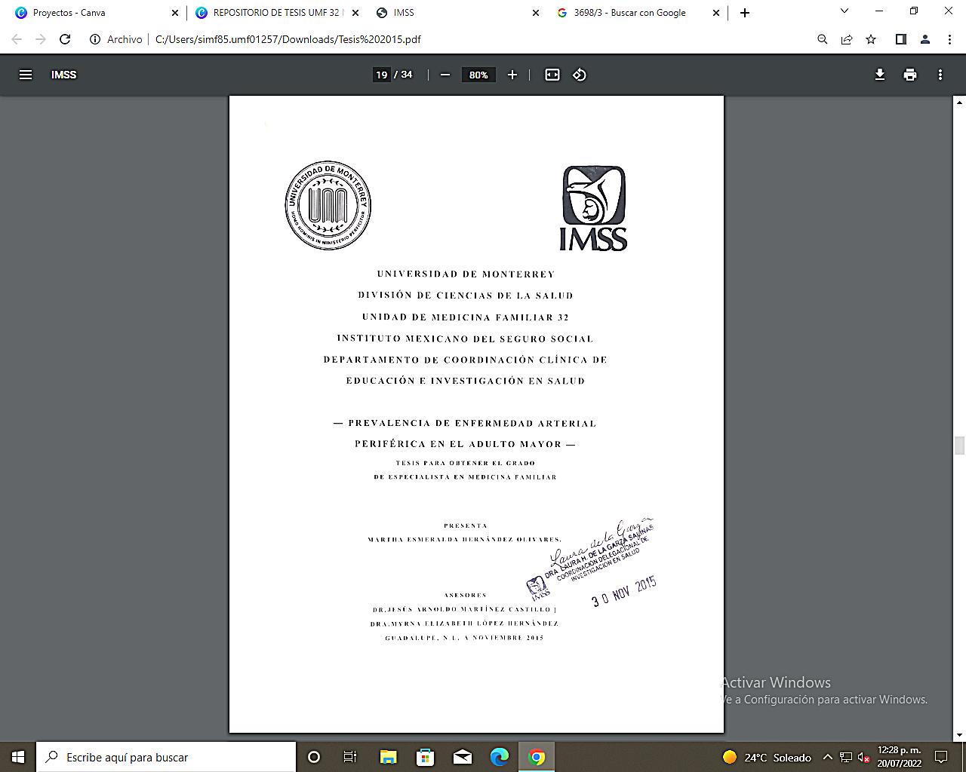Click the Universidad de Monterrey seal
Image resolution: width=966 pixels, height=772 pixels.
pyautogui.click(x=328, y=205)
